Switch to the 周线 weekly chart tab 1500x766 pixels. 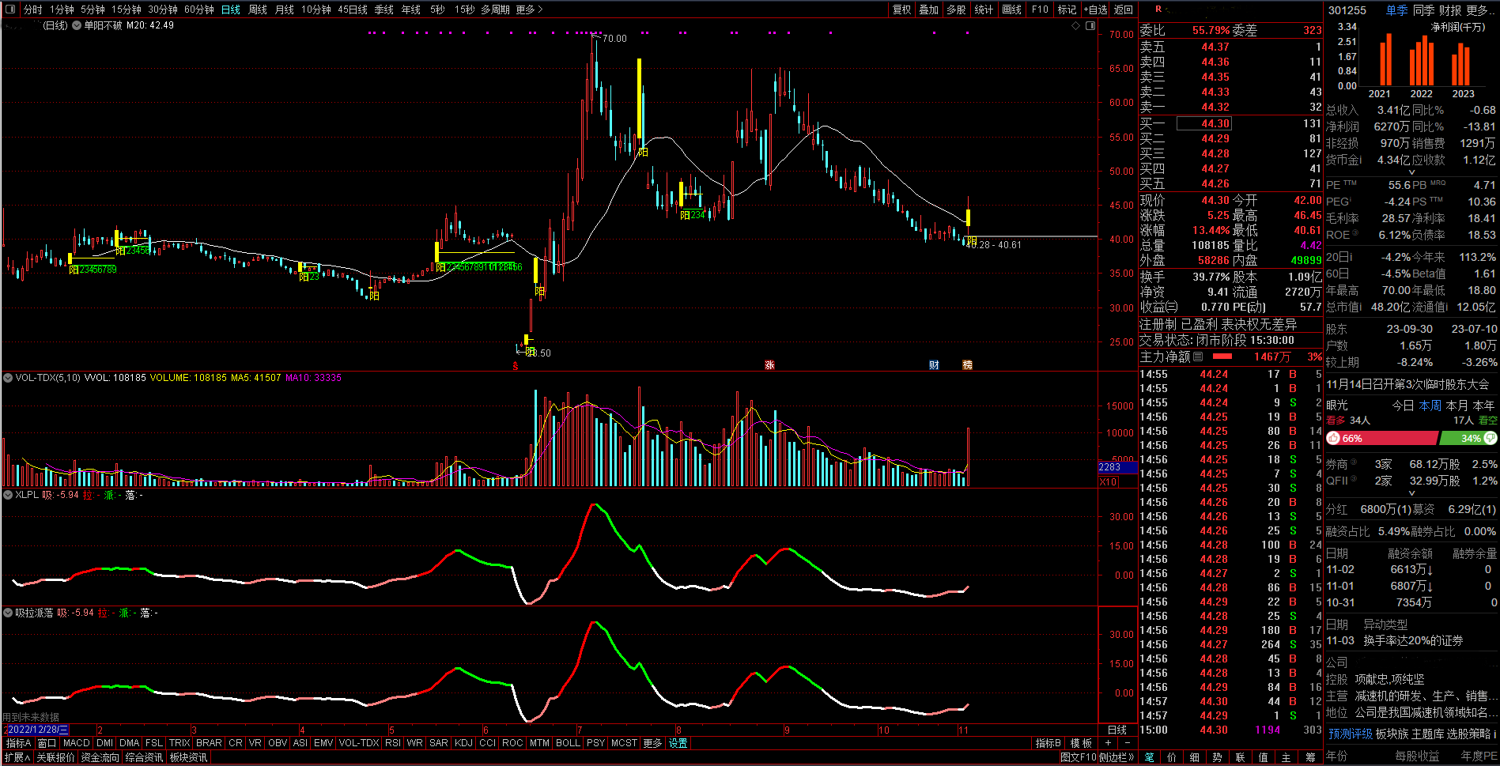tap(258, 9)
